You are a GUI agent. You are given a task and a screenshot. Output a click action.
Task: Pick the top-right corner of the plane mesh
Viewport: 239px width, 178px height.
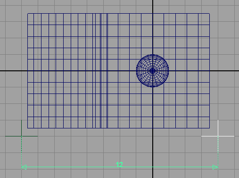click(209, 14)
